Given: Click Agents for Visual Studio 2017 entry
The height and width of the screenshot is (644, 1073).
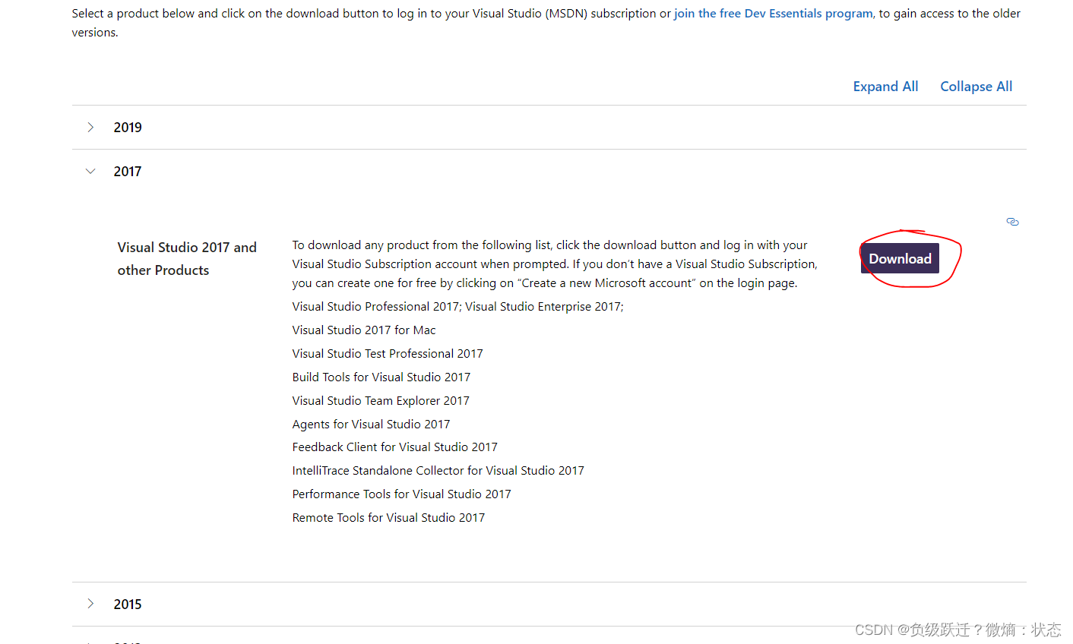Looking at the screenshot, I should (x=371, y=425).
